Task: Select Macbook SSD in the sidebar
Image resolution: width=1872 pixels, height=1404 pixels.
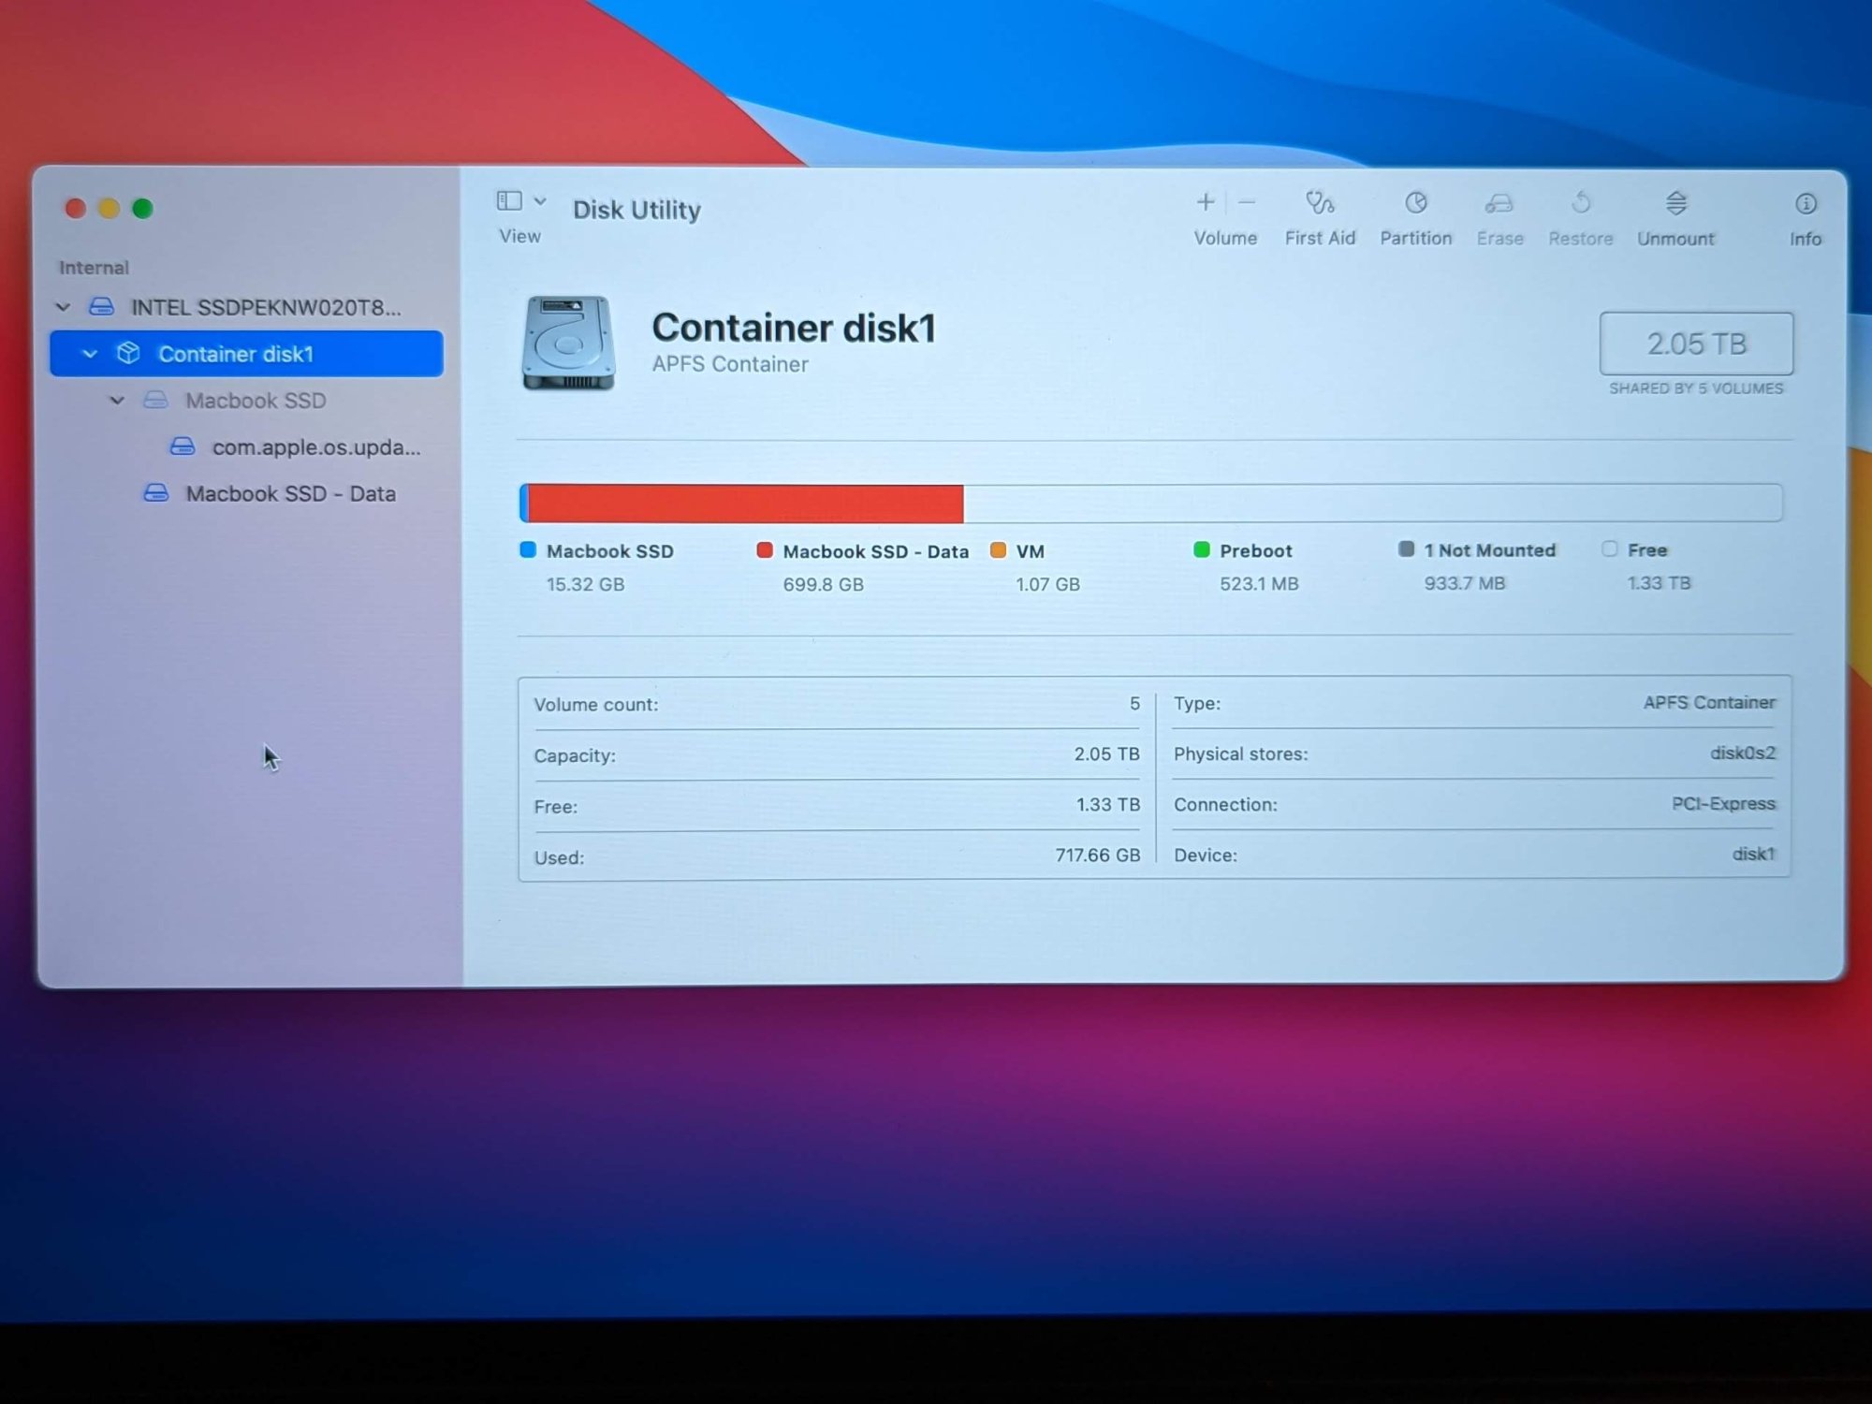Action: [255, 401]
